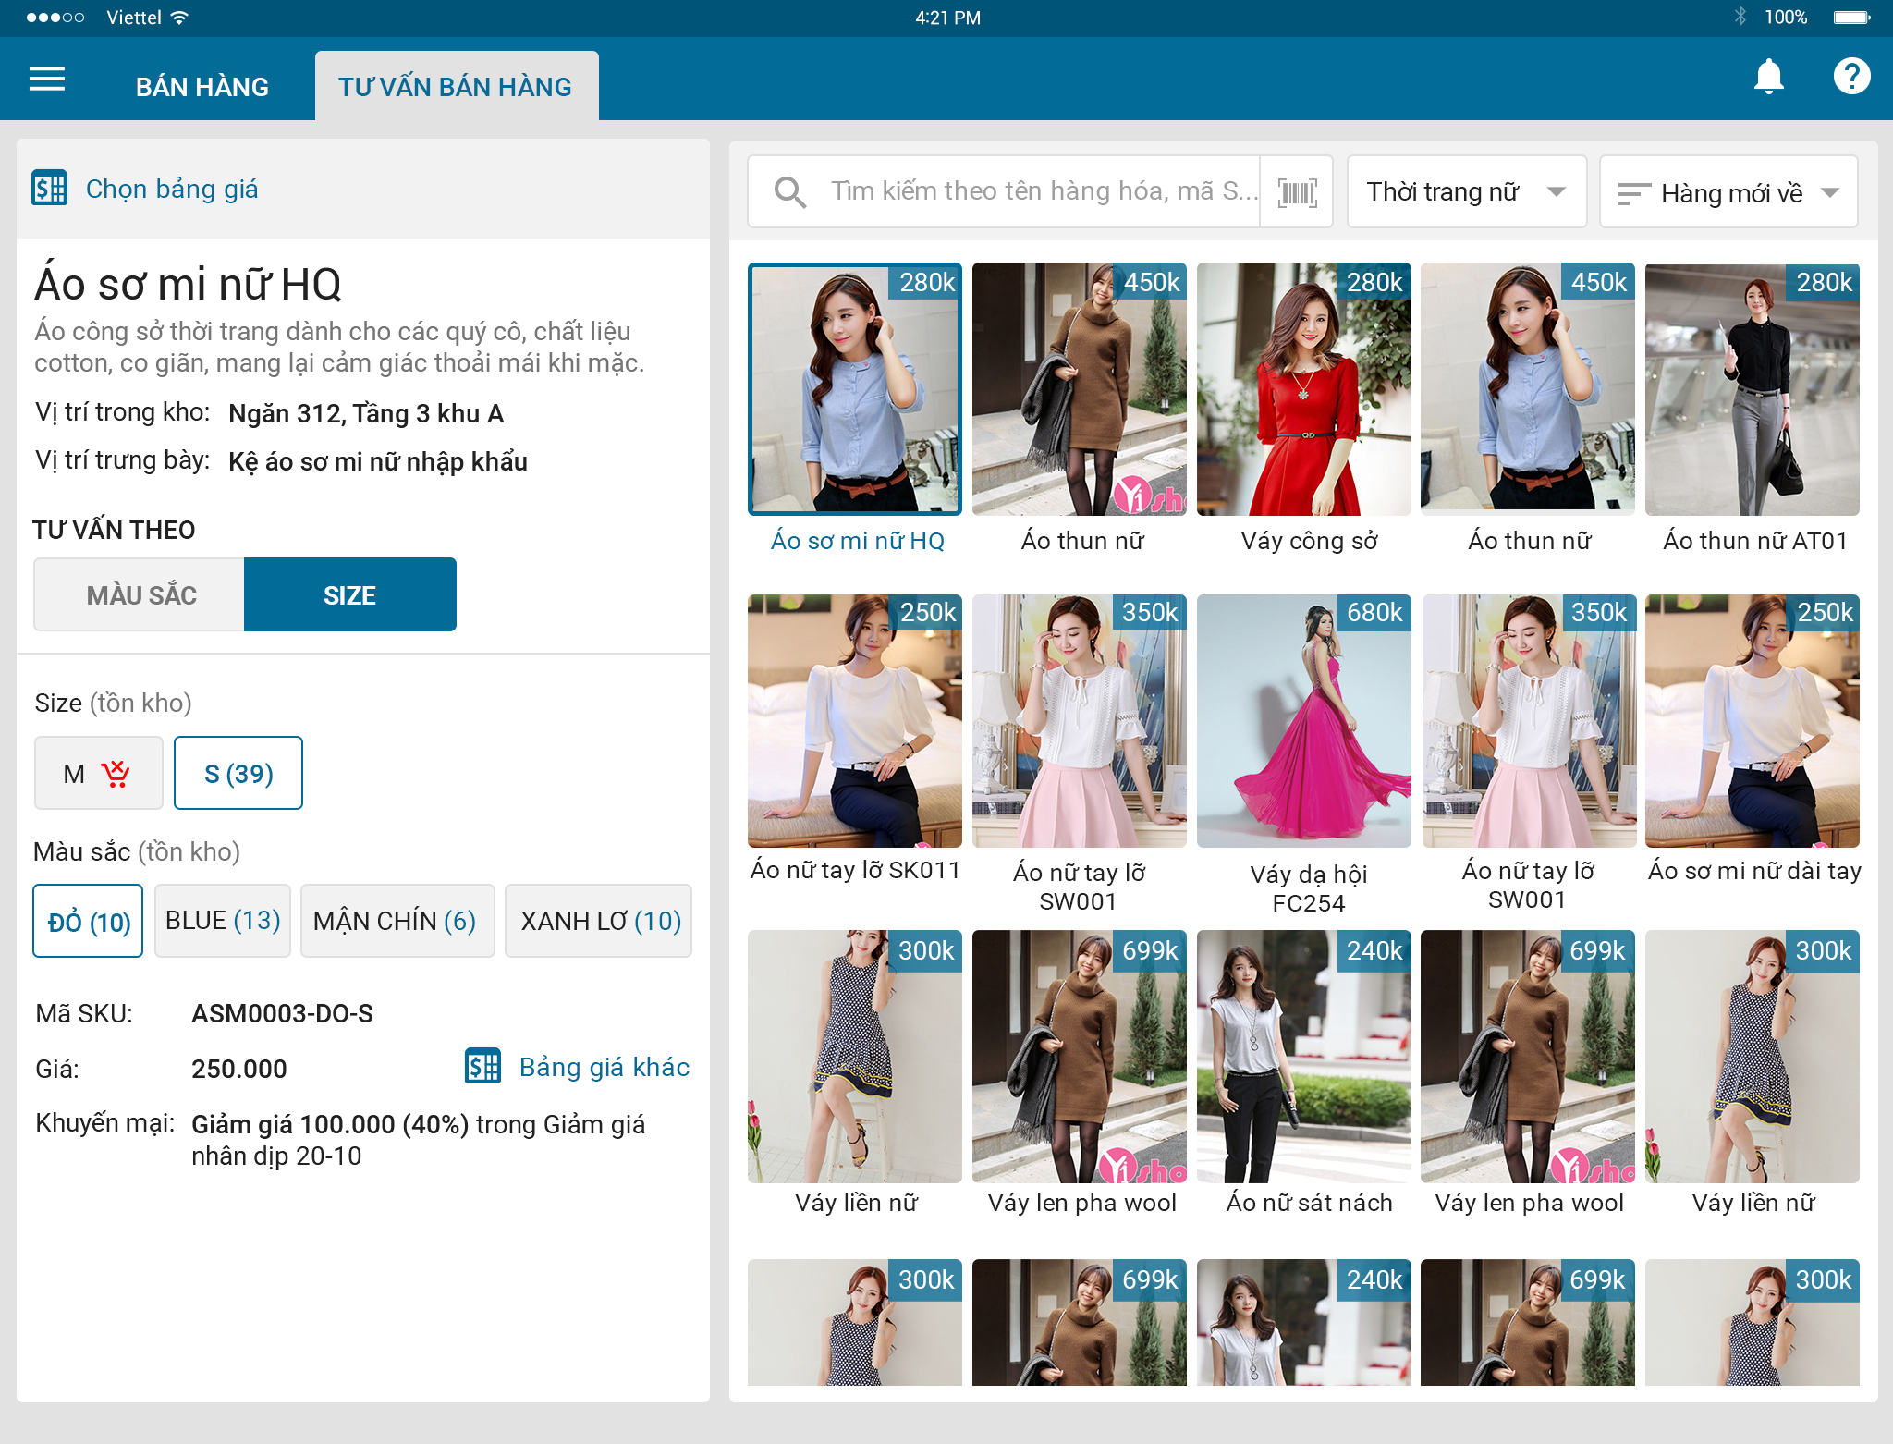
Task: Click the search magnifier icon
Action: pos(790,192)
